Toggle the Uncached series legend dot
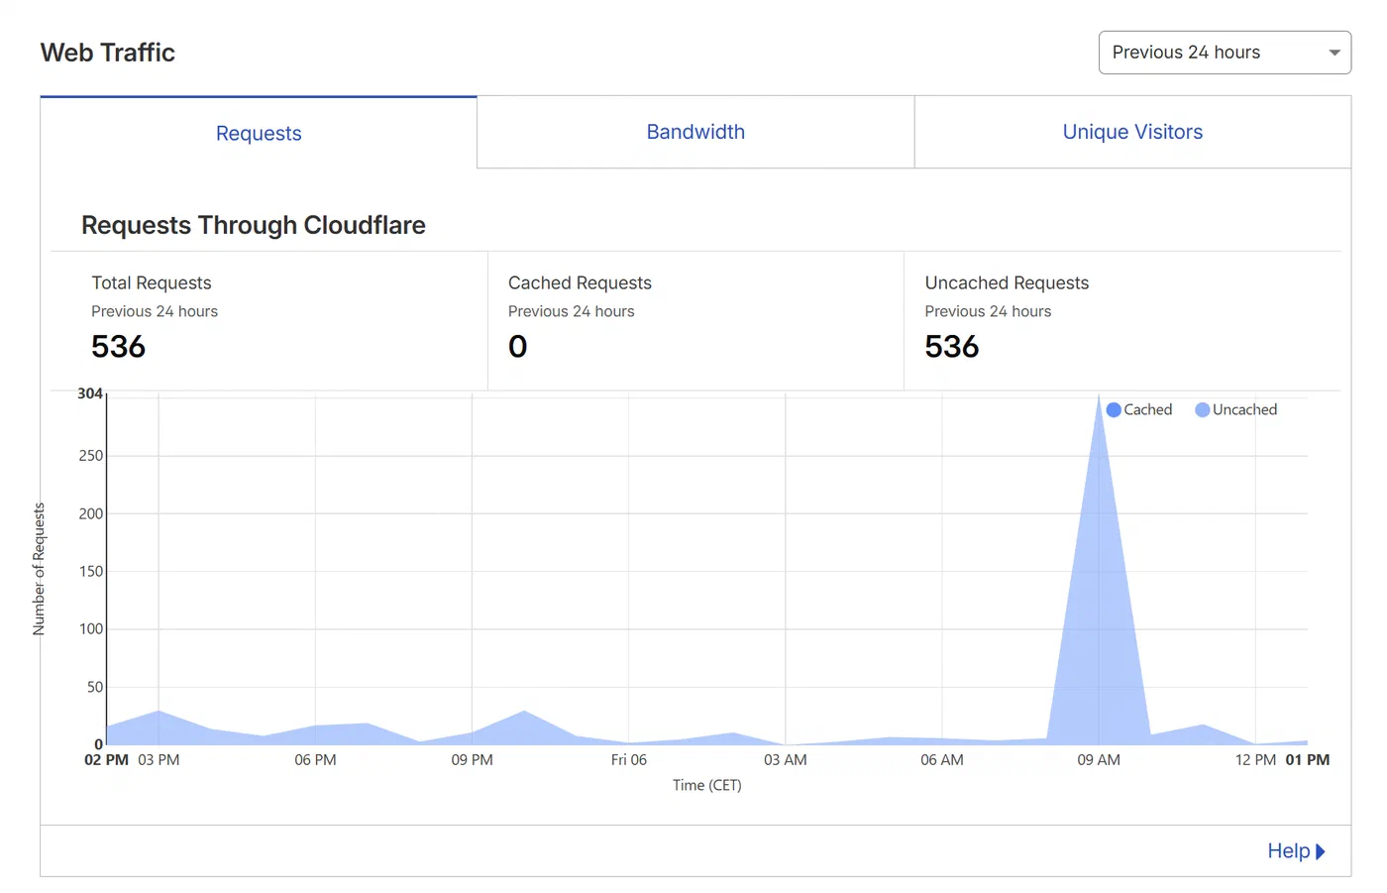 pyautogui.click(x=1202, y=410)
